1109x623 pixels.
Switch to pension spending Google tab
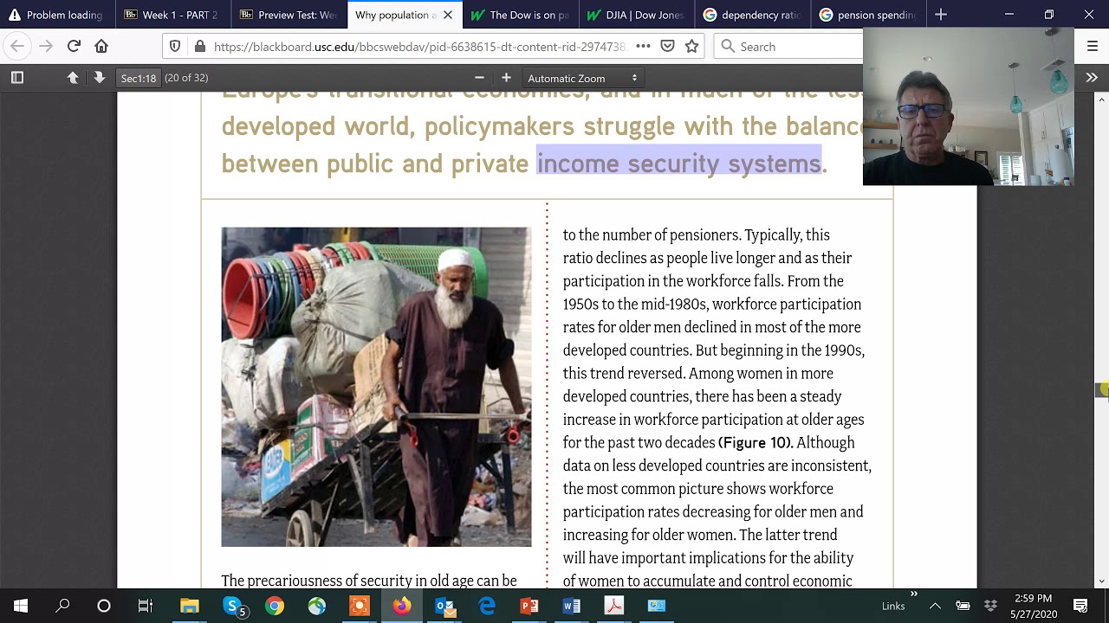868,15
